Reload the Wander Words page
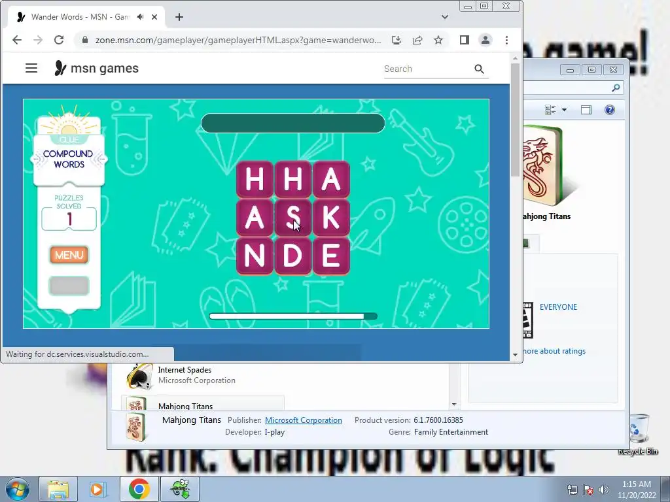670x502 pixels. click(x=59, y=40)
